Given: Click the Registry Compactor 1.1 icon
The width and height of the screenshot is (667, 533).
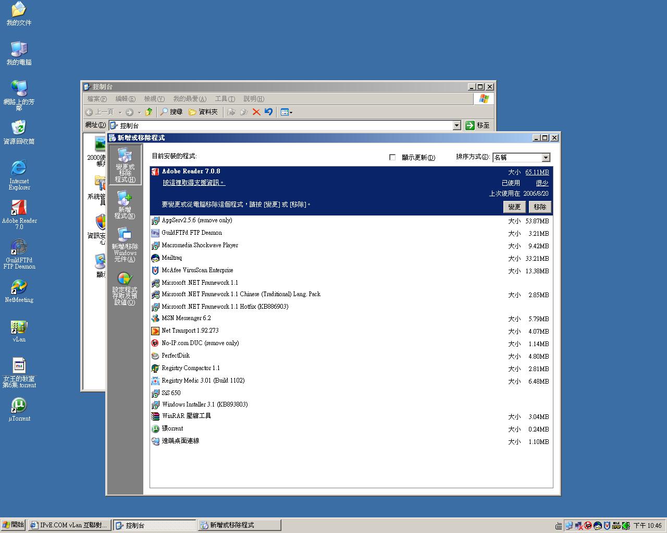Looking at the screenshot, I should pos(155,369).
